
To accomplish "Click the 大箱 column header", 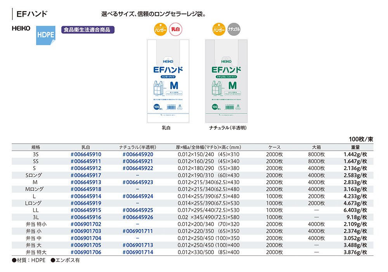I will 316,147.
